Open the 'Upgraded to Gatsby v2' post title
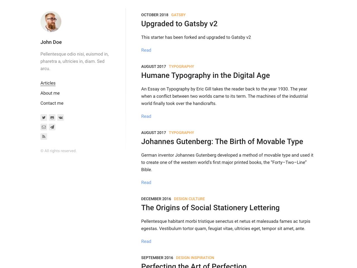 pos(179,24)
